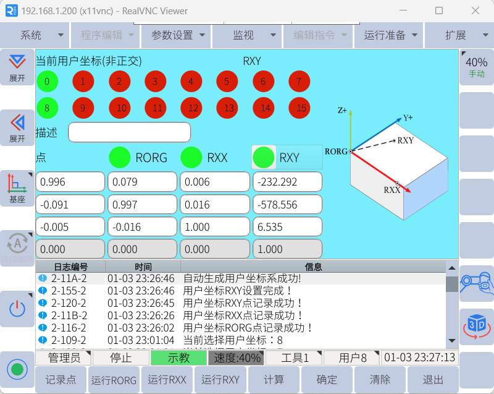Click the continuous cycle mode icon

click(x=17, y=247)
